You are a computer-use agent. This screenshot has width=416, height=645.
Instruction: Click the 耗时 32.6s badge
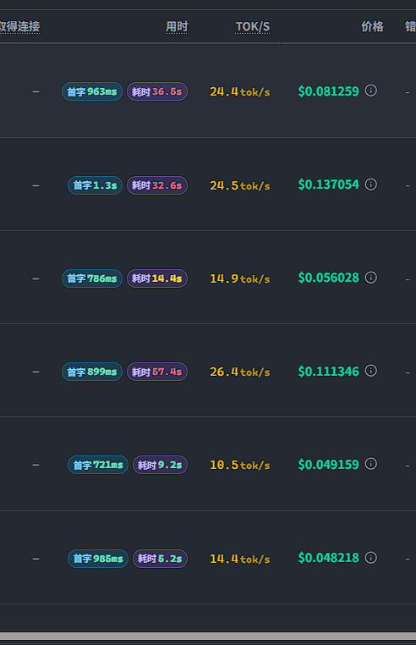click(x=157, y=185)
